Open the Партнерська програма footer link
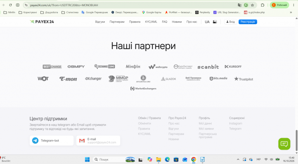This screenshot has height=164, width=298. 208,135
